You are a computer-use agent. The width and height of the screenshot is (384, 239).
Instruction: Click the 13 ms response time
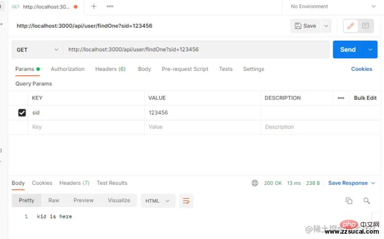[294, 183]
